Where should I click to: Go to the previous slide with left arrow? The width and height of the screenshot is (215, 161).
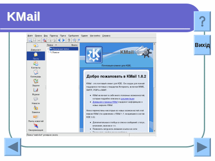13,147
